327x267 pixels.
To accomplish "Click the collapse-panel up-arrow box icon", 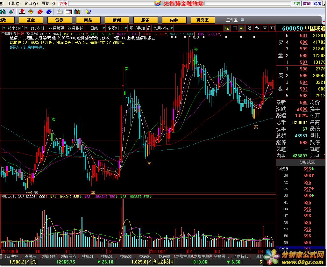I will coord(265,28).
